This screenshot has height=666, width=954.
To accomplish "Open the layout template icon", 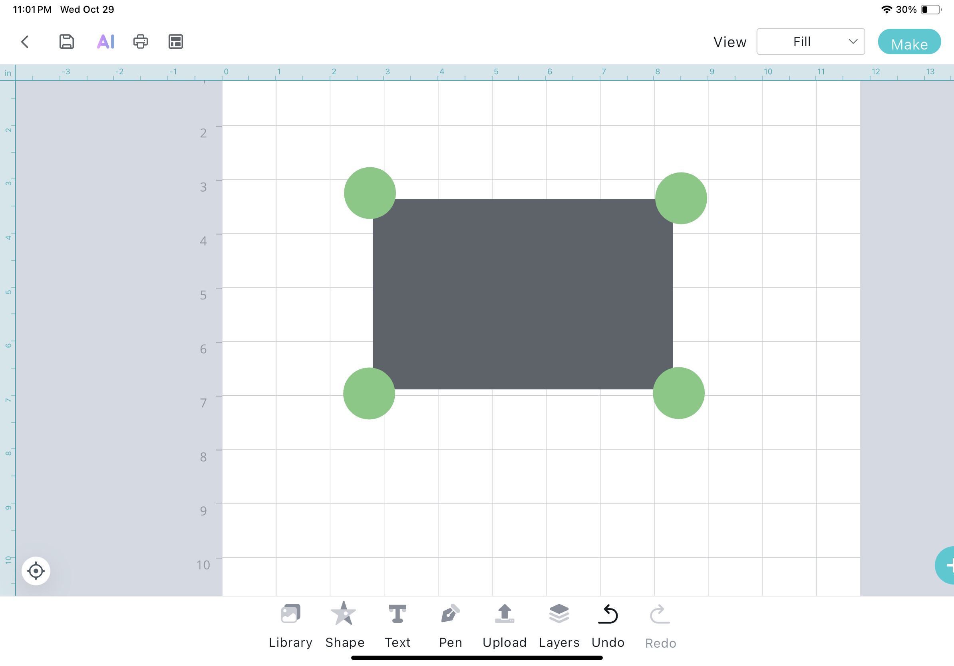I will tap(176, 42).
